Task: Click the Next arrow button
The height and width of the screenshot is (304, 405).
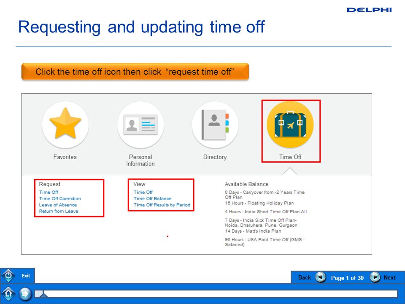Action: point(375,277)
